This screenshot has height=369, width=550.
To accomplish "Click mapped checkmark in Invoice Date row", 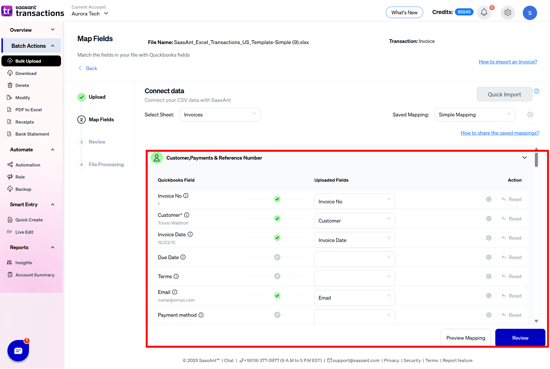I will [277, 238].
